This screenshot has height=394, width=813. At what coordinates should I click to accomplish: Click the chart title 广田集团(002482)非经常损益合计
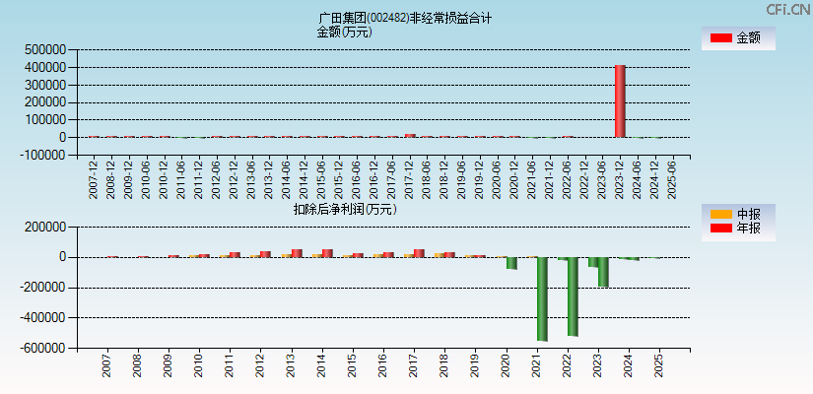tap(405, 19)
